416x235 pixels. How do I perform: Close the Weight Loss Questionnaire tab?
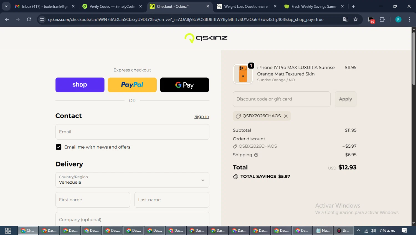(275, 6)
